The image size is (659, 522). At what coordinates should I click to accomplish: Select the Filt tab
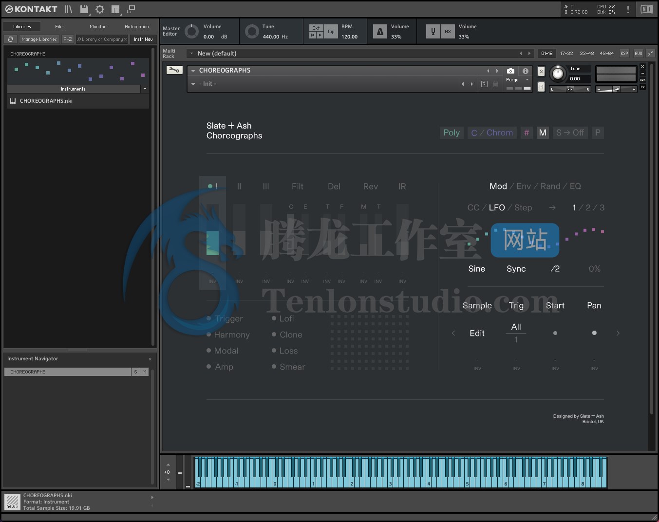(x=298, y=186)
